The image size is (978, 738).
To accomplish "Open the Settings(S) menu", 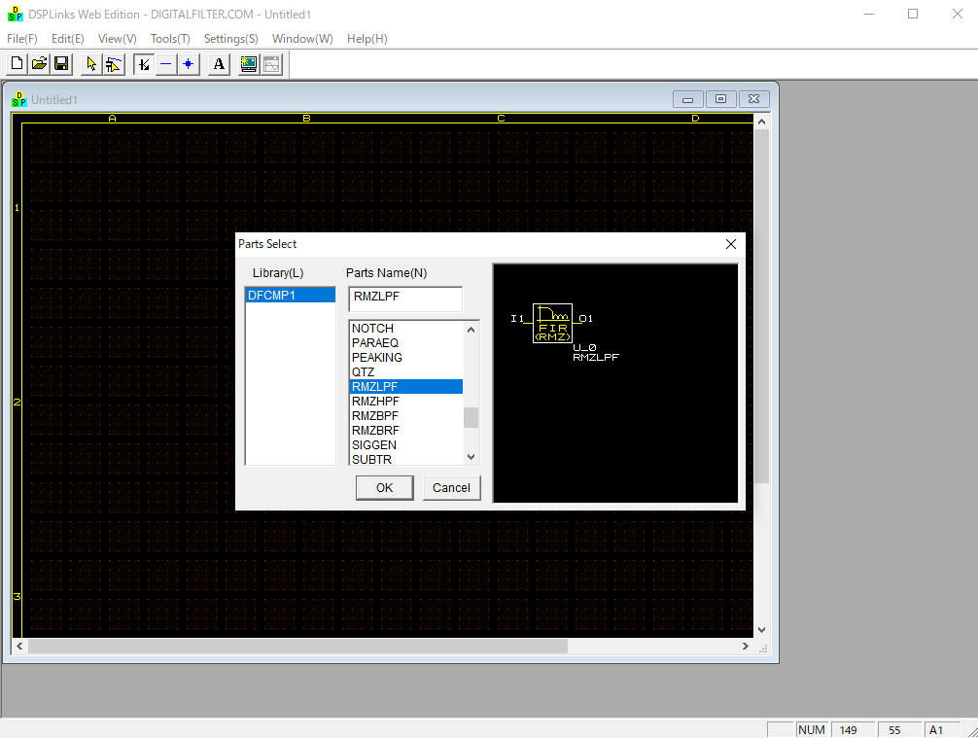I will coord(231,39).
